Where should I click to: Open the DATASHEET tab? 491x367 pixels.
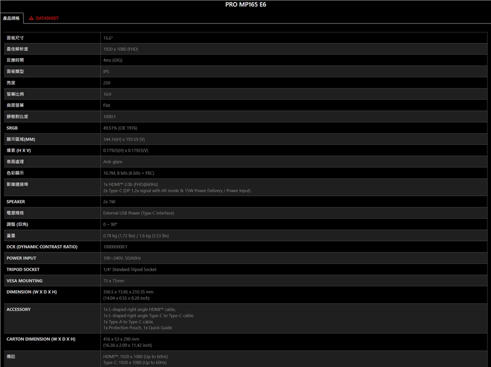click(47, 18)
